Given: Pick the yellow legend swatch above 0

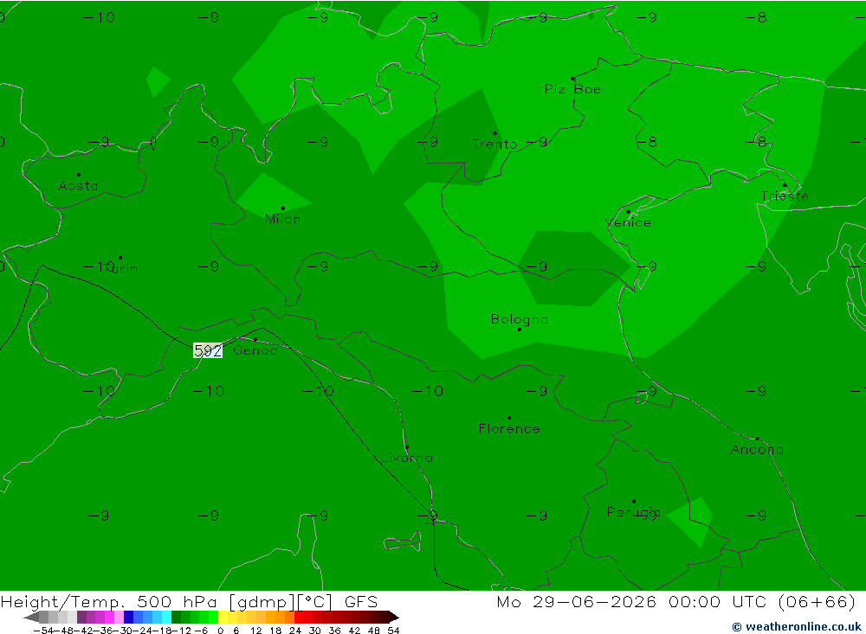Looking at the screenshot, I should (223, 618).
